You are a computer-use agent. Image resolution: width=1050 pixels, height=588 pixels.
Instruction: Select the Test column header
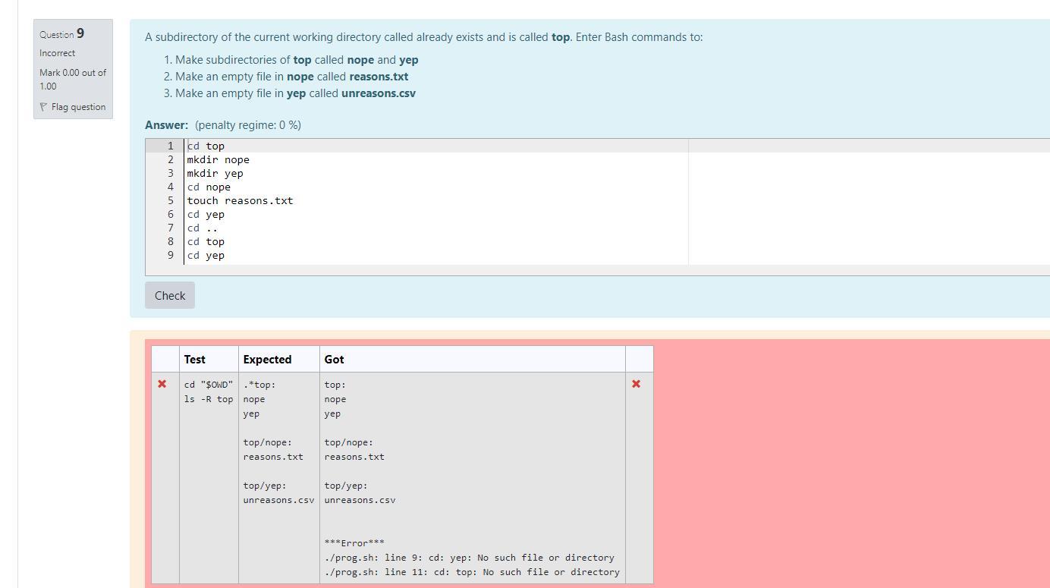click(x=195, y=359)
